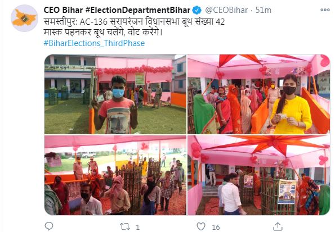The height and width of the screenshot is (232, 335).
Task: Click the tweet line starting with मास्क पहनकर
Action: pos(103,33)
